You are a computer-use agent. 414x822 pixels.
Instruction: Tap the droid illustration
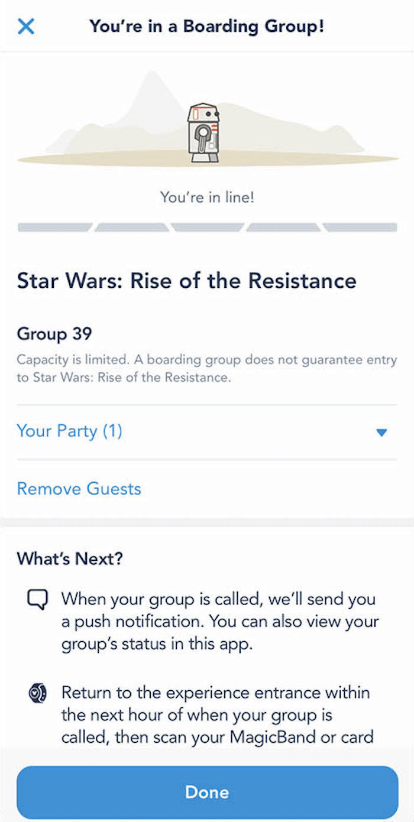203,132
